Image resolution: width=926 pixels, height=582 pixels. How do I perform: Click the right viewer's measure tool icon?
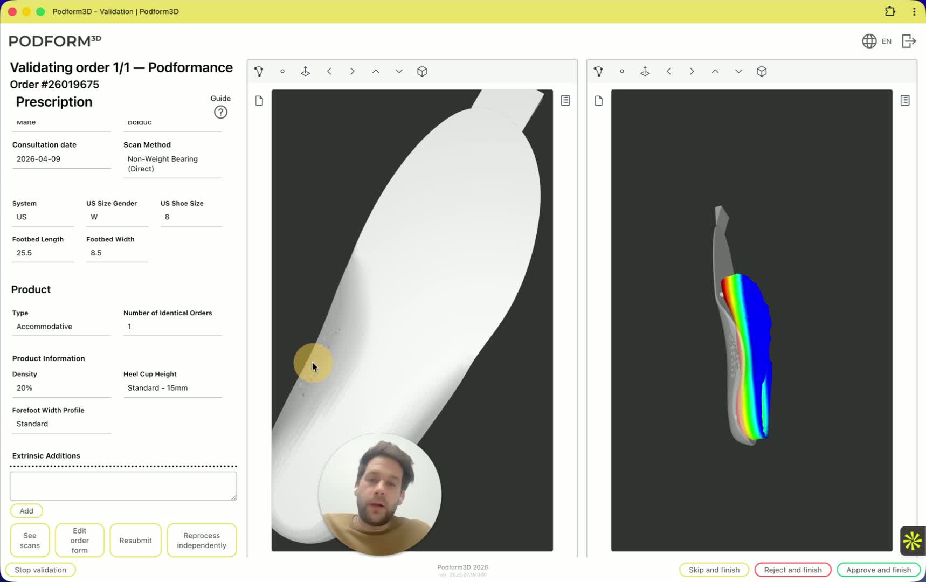598,71
